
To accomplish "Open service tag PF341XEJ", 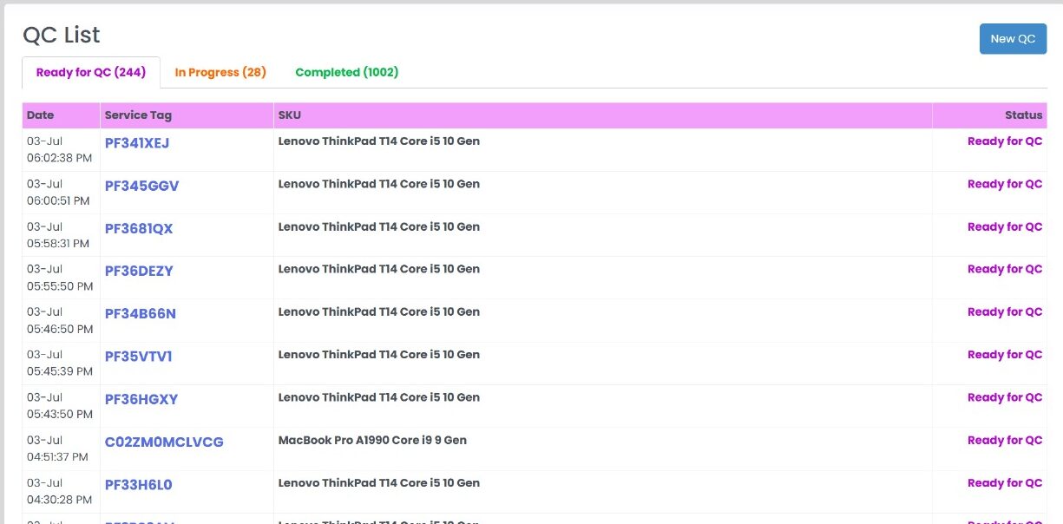I will (x=137, y=143).
